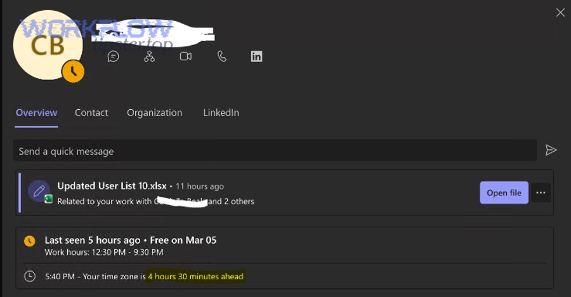The height and width of the screenshot is (297, 571).
Task: Click the Updated User List 10.xlsx filename
Action: (x=112, y=186)
